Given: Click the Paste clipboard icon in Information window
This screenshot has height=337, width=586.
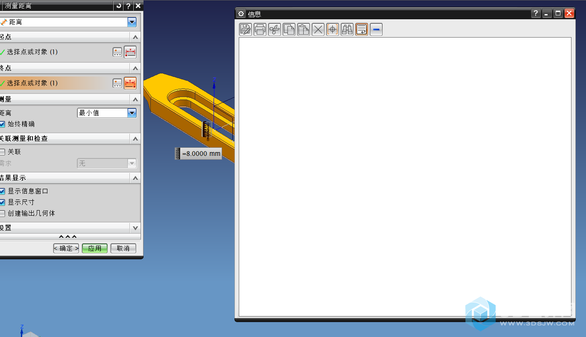Looking at the screenshot, I should pyautogui.click(x=304, y=29).
